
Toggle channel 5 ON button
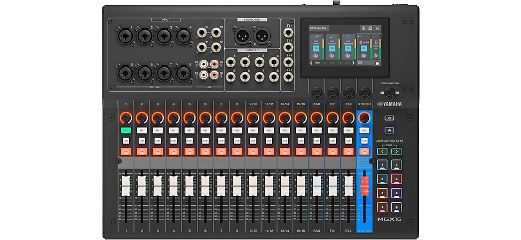click(190, 151)
